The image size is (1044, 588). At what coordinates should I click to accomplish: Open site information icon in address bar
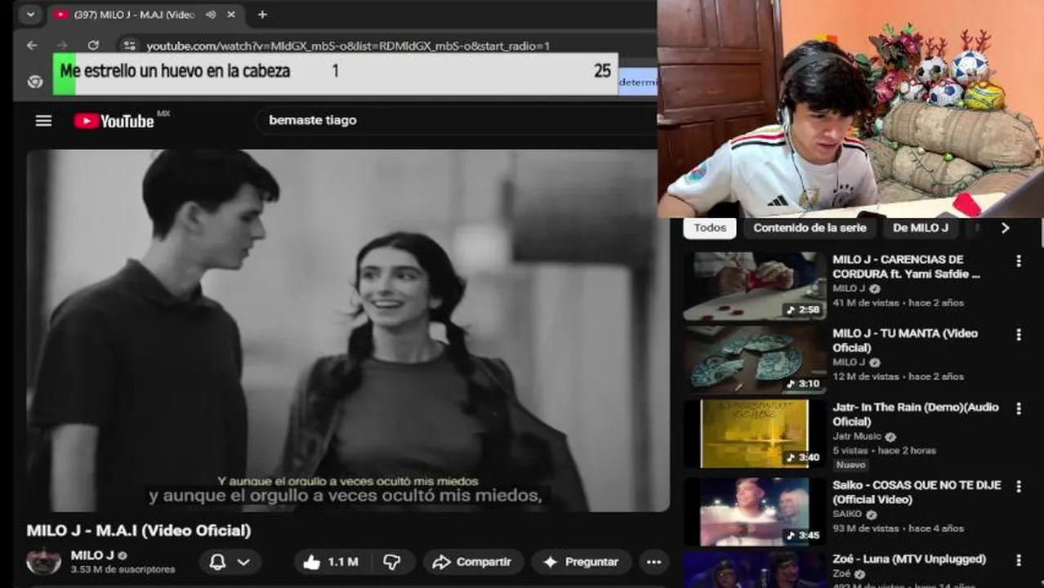129,46
